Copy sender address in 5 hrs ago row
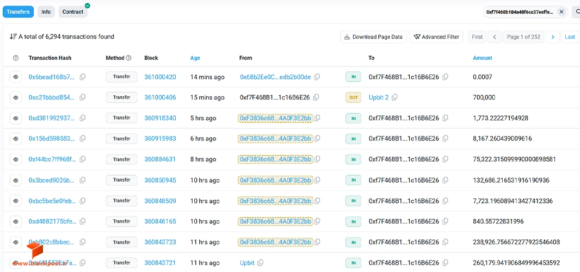This screenshot has height=272, width=580. pos(317,118)
